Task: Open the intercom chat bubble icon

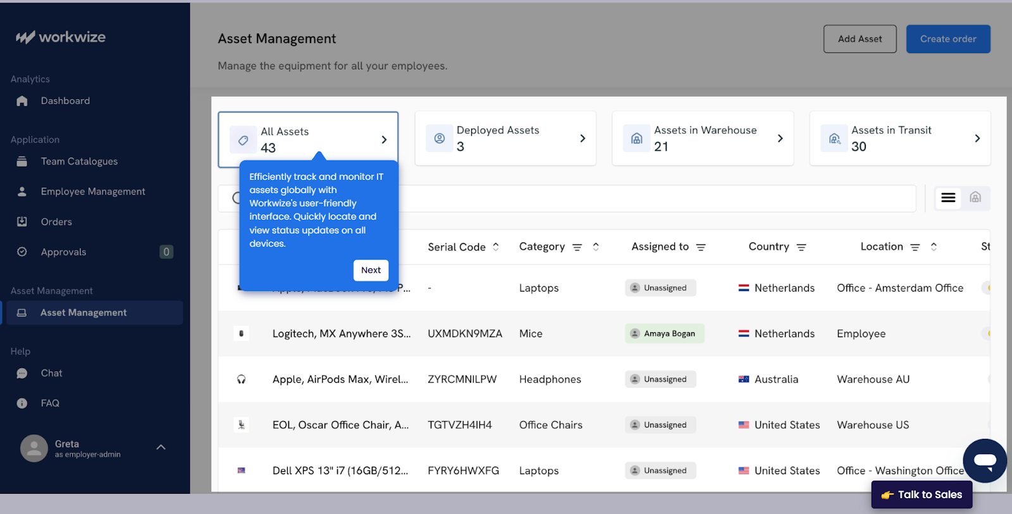Action: tap(984, 460)
